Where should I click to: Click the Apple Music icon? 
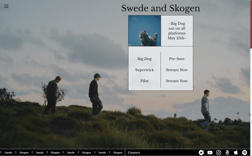pos(236,152)
